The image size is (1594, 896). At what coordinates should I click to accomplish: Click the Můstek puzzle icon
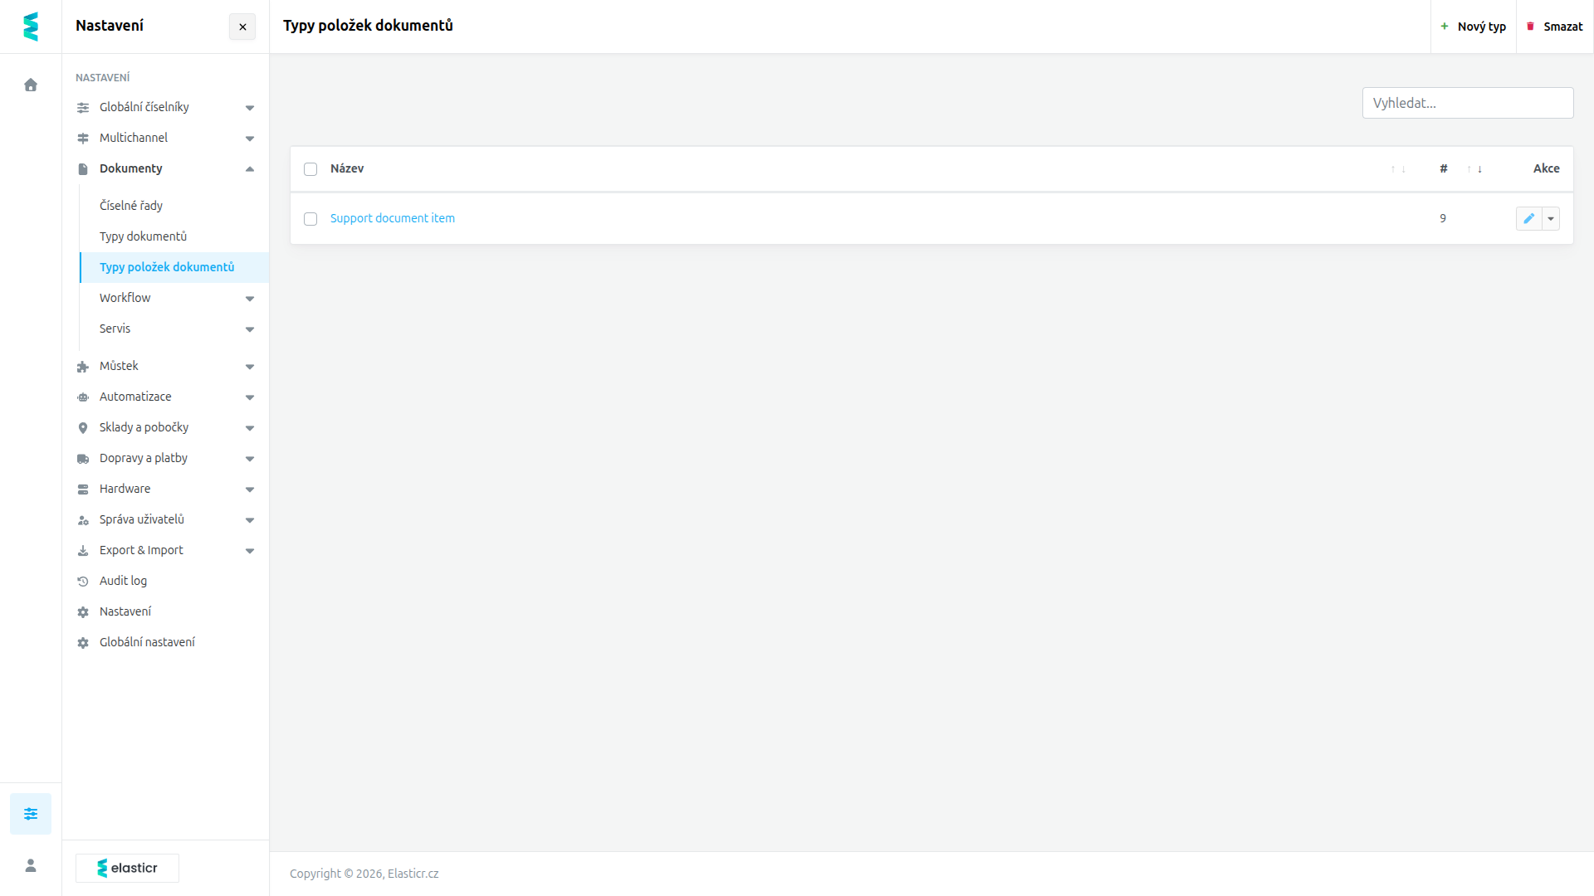(83, 367)
